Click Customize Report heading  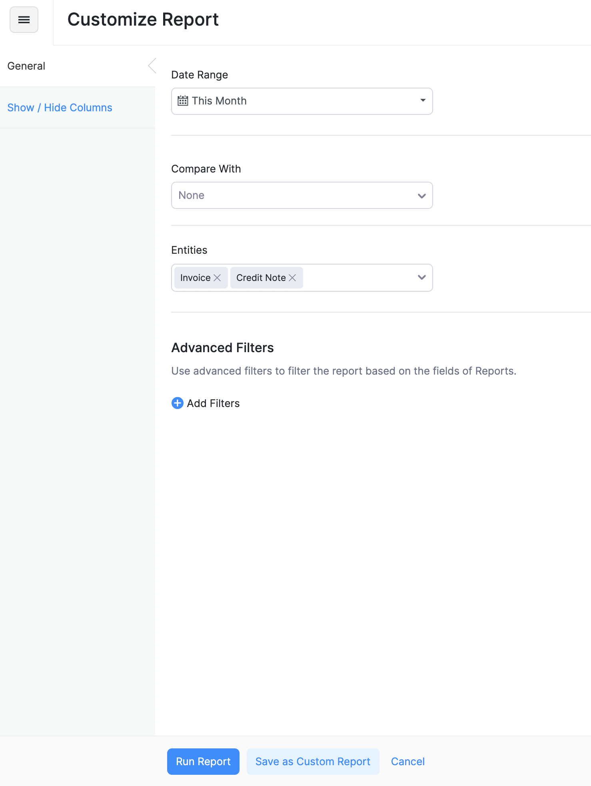(x=143, y=20)
